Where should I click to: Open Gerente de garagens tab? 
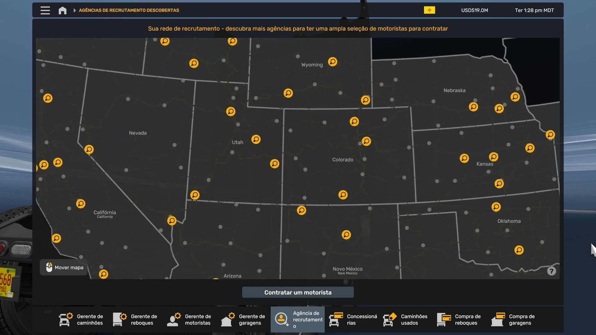(243, 319)
